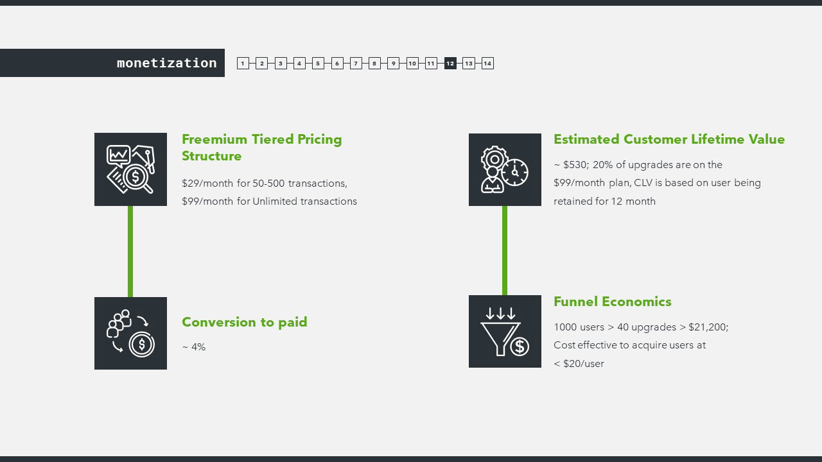The height and width of the screenshot is (462, 822).
Task: Click the Conversion to paid heading
Action: pos(244,322)
